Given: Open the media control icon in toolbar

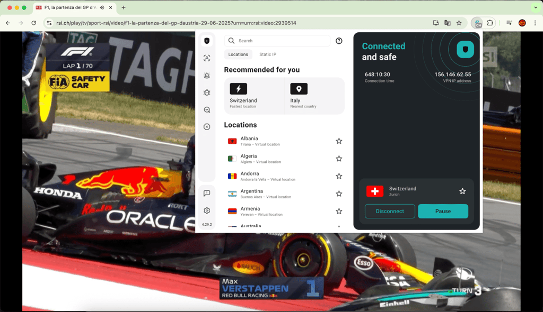Looking at the screenshot, I should (x=509, y=23).
